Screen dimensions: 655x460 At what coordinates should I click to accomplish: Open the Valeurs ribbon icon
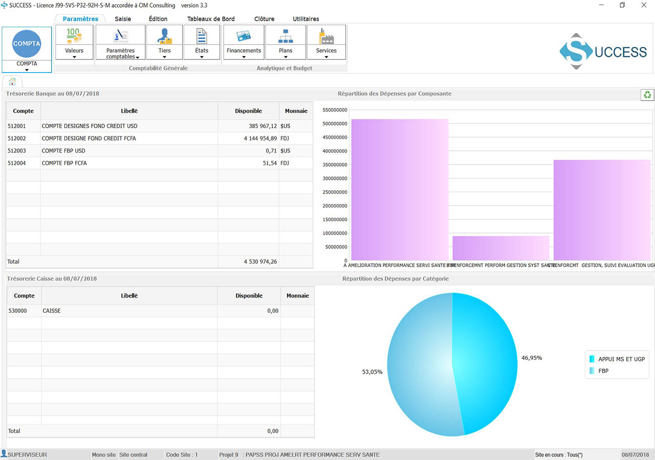point(74,35)
